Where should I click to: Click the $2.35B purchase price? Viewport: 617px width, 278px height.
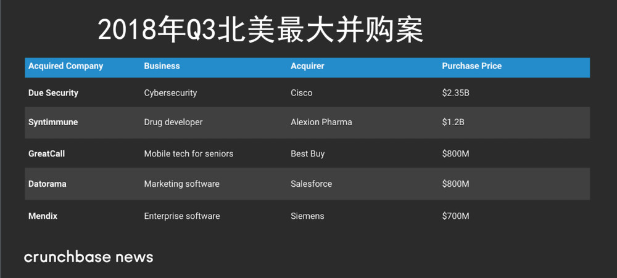(x=456, y=93)
